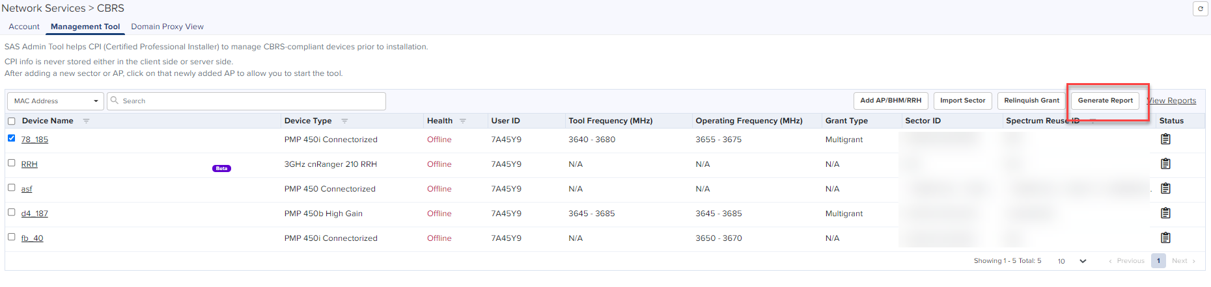Viewport: 1211px width, 287px height.
Task: Switch to the Account tab
Action: tap(24, 27)
